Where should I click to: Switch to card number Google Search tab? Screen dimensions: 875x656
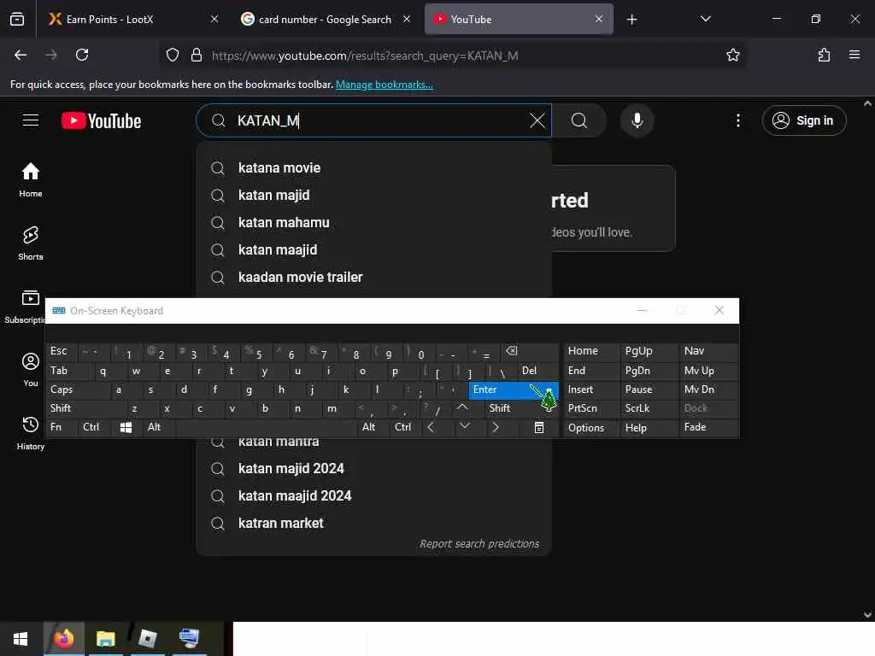point(325,20)
